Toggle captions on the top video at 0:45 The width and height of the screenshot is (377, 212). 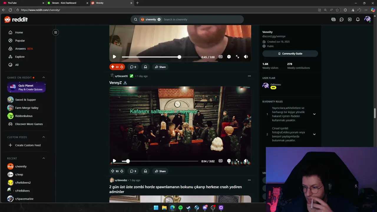[220, 57]
